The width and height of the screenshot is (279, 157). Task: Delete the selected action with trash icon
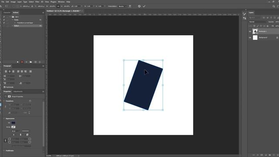40,62
